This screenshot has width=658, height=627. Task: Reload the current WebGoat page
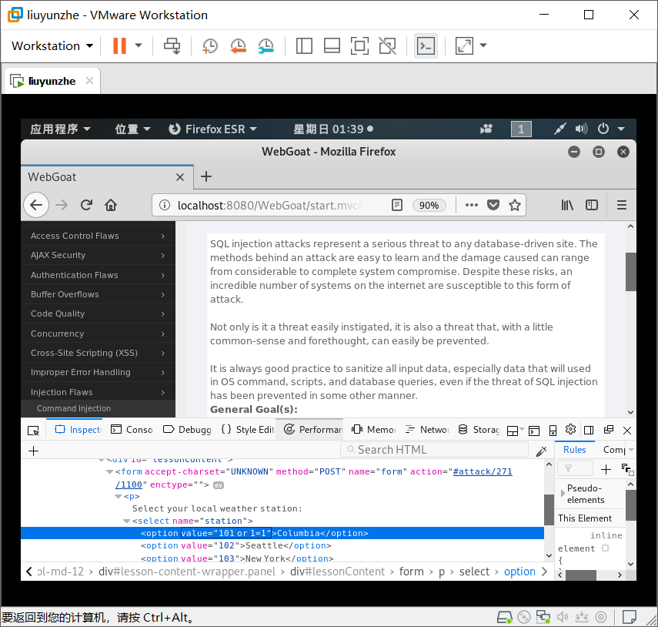click(x=86, y=205)
